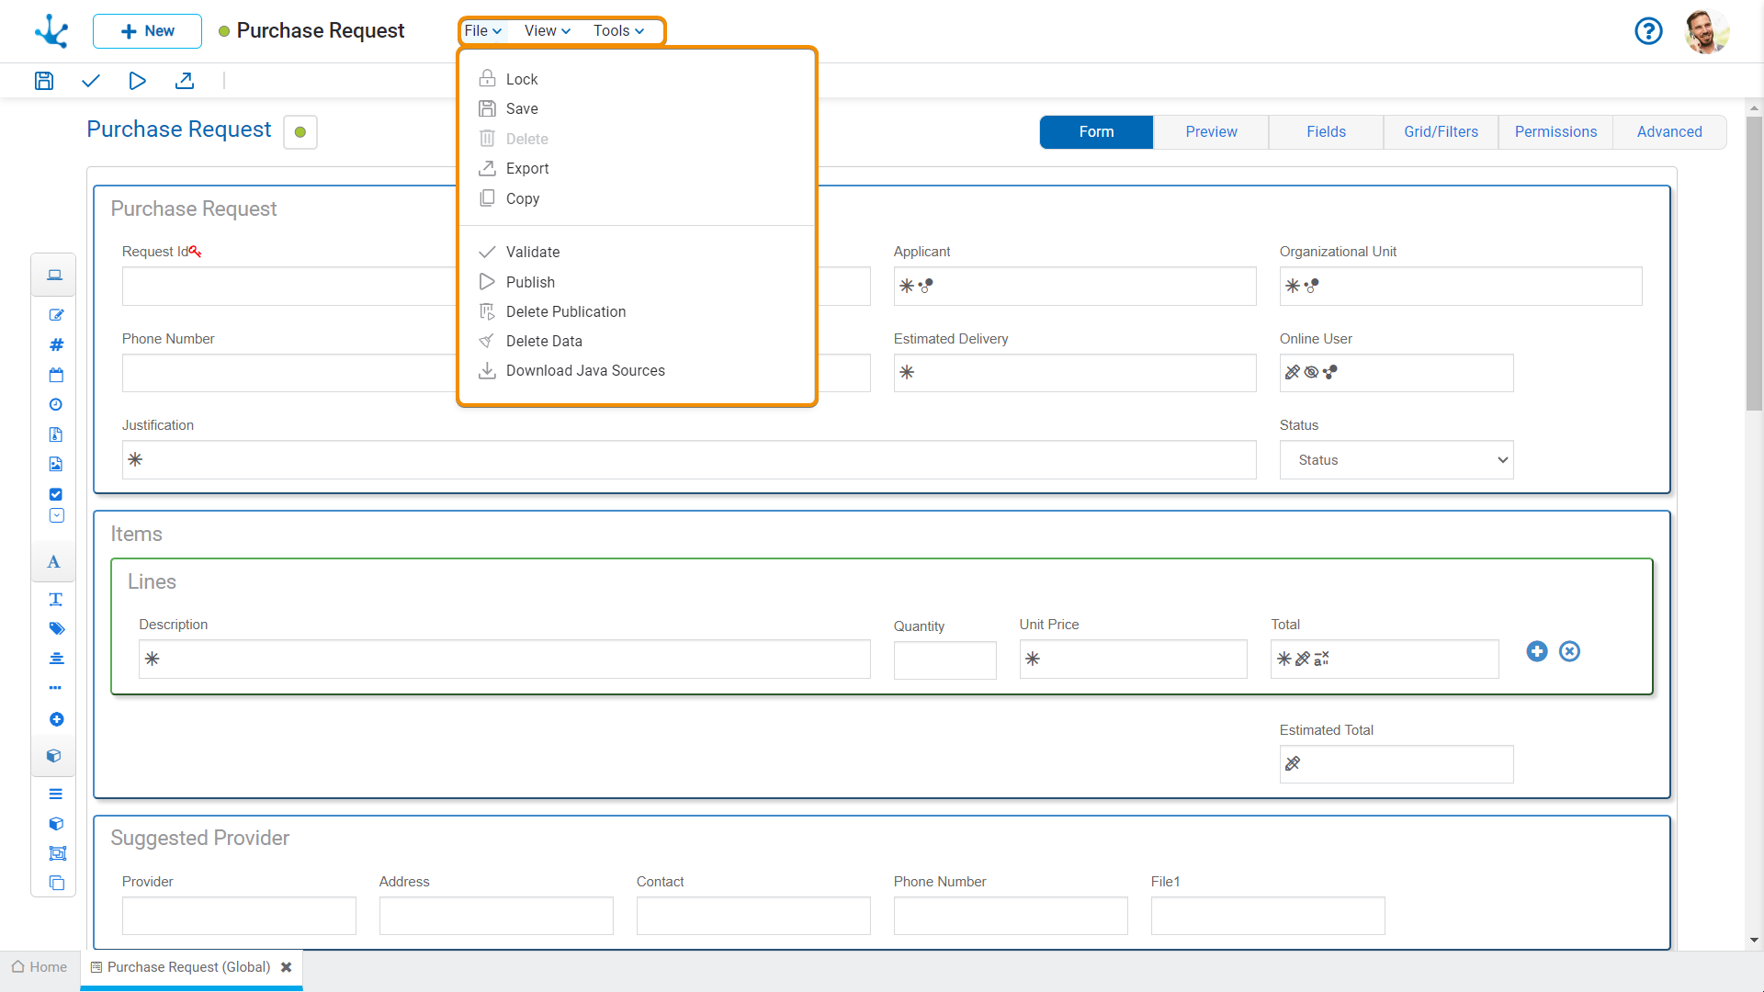Select the date field calendar icon

tap(56, 375)
